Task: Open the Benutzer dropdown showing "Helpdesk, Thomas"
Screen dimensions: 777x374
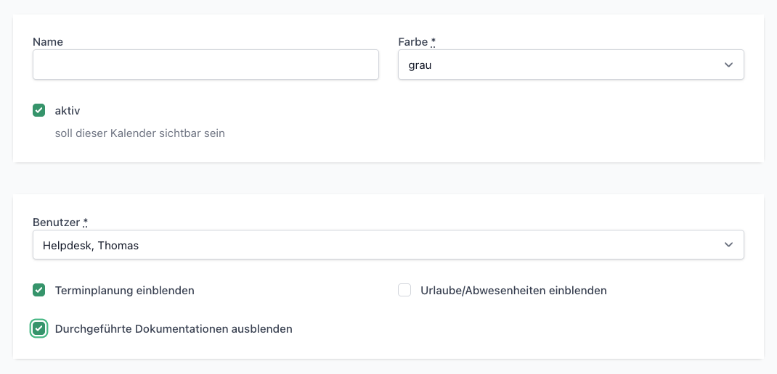Action: click(x=378, y=245)
